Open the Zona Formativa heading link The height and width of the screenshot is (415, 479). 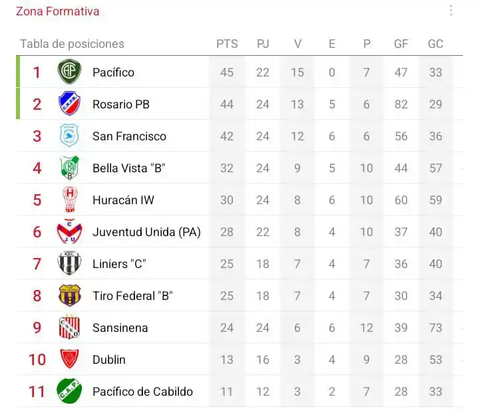tap(58, 11)
